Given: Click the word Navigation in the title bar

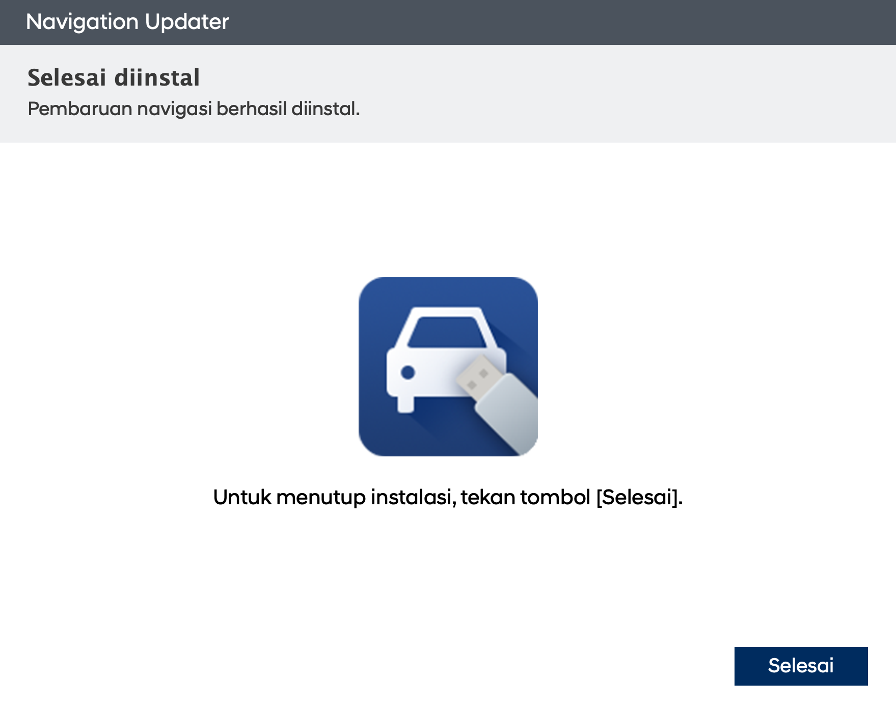Looking at the screenshot, I should coord(82,22).
